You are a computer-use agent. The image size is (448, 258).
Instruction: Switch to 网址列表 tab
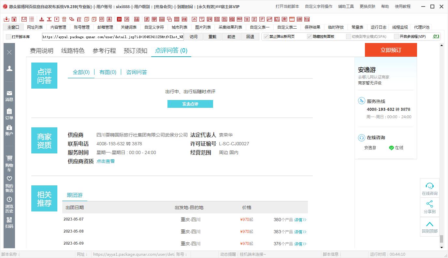click(x=35, y=27)
